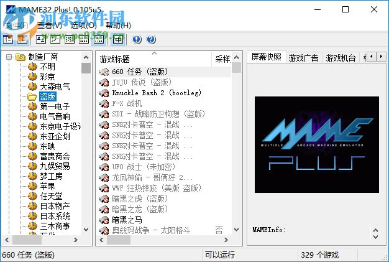Select the 苹果 folder
This screenshot has width=389, height=262.
48,186
